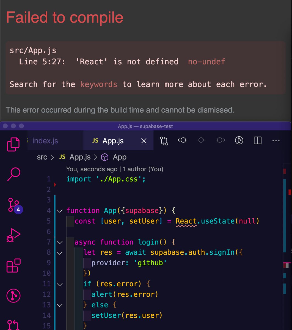Open the Explorer files view

coord(13,144)
